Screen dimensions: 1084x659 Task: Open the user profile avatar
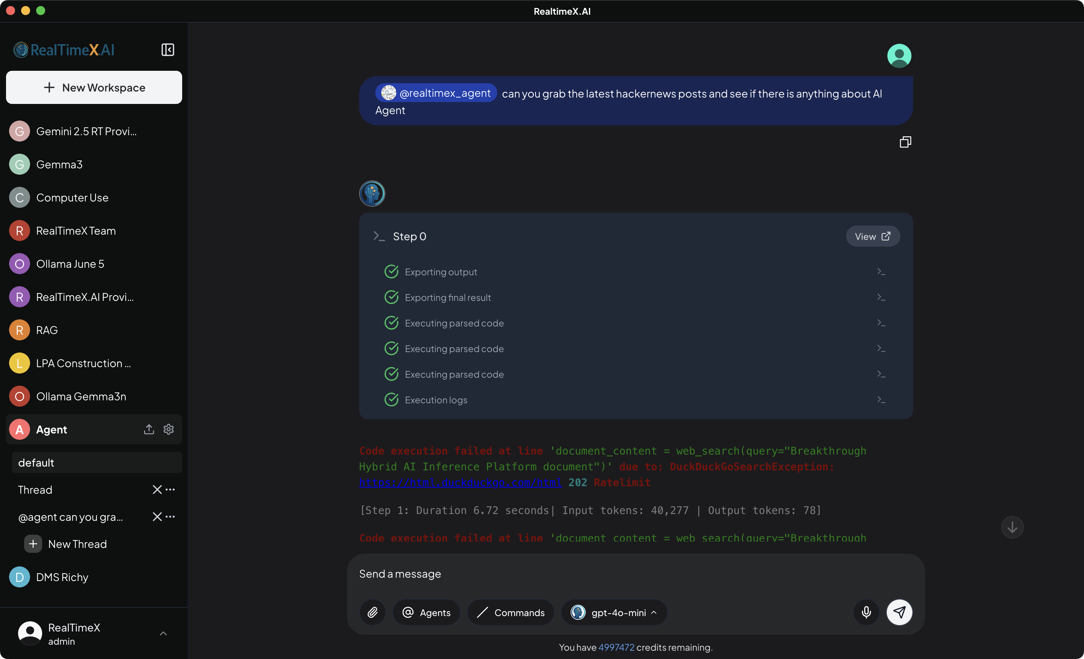pyautogui.click(x=899, y=55)
